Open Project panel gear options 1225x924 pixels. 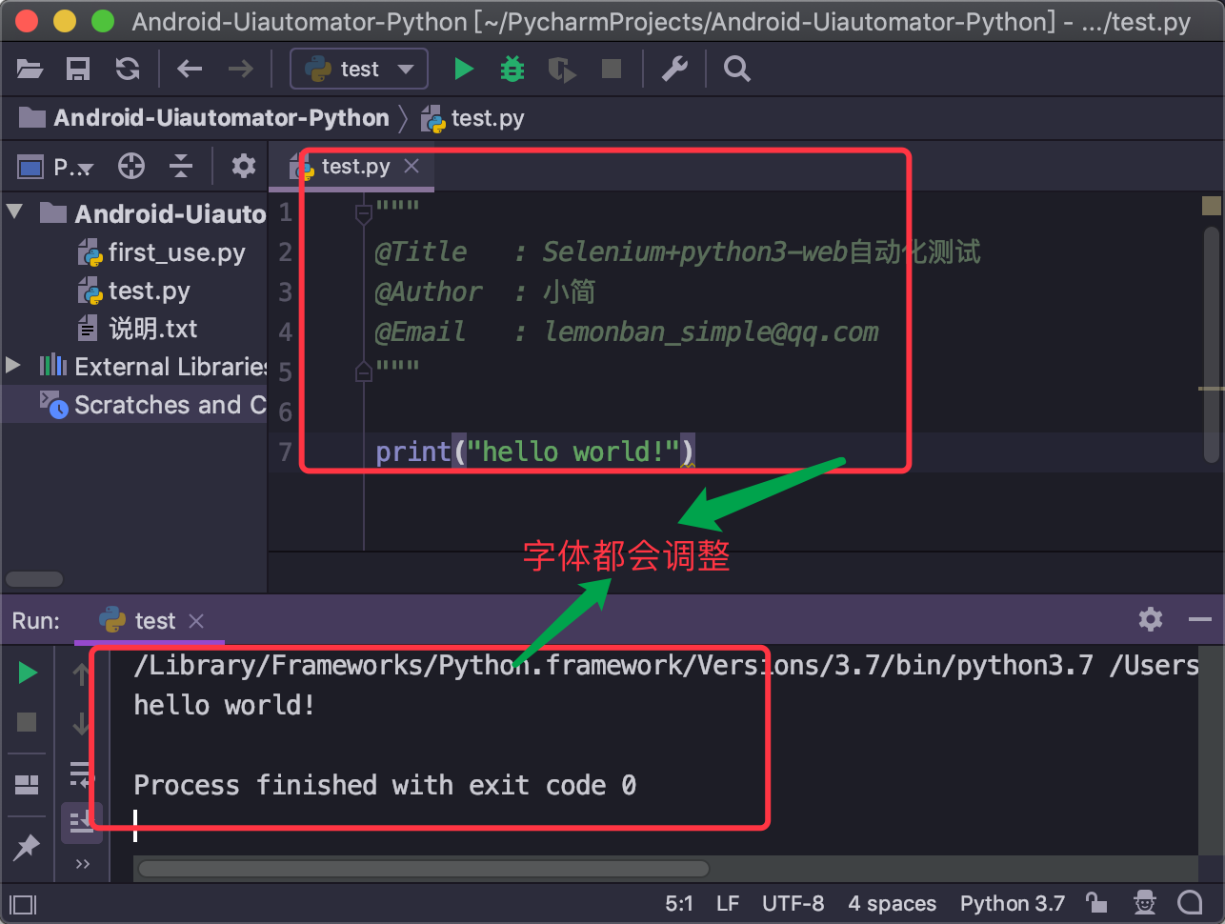point(244,167)
